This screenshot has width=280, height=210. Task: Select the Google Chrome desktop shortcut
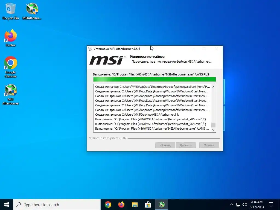pos(11,67)
